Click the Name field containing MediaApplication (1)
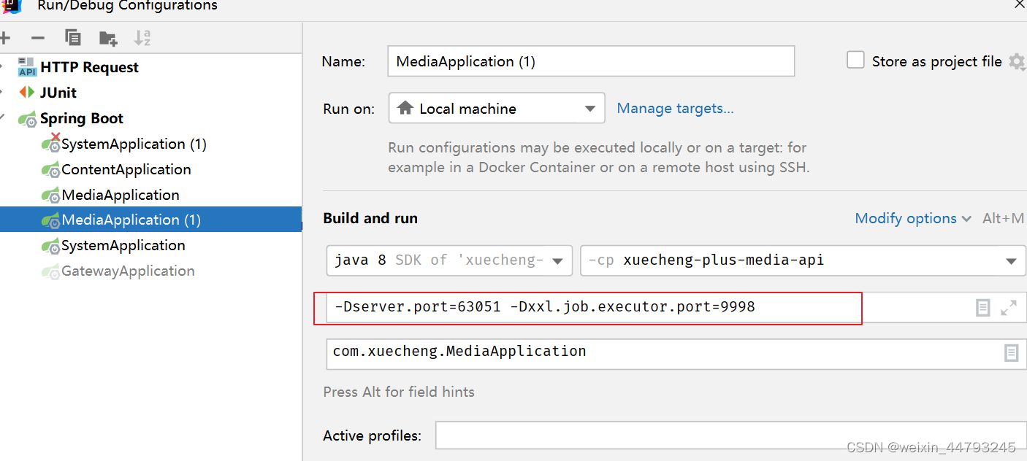The width and height of the screenshot is (1027, 461). point(591,61)
